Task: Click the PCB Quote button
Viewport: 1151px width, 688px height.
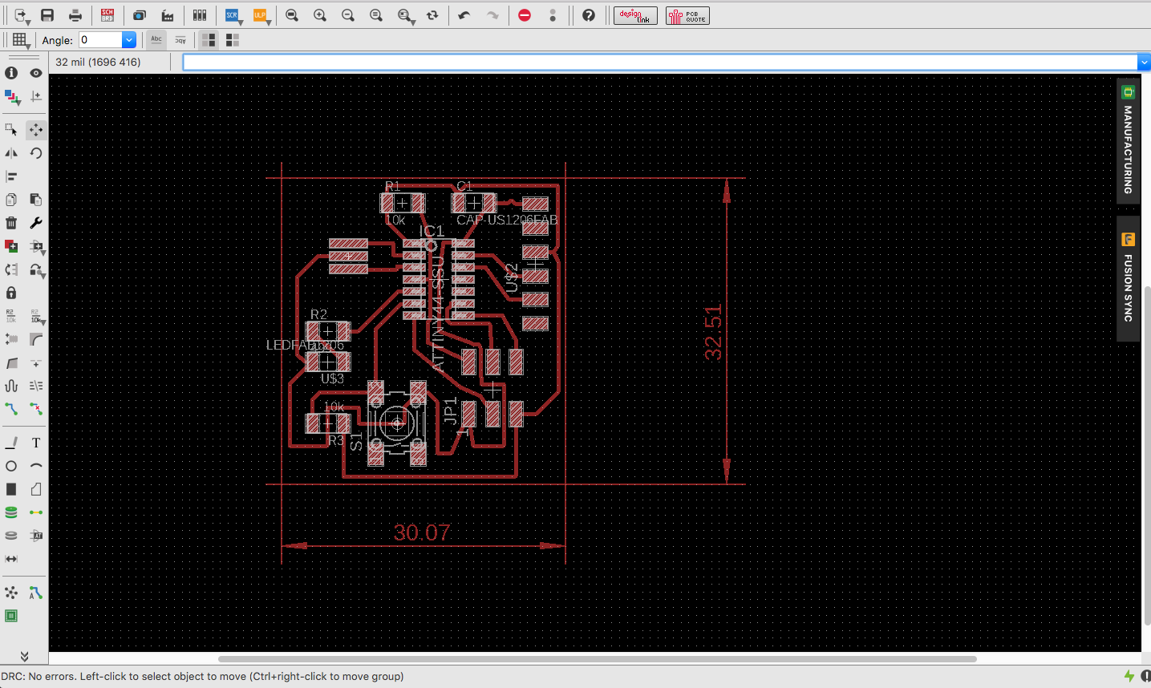Action: (x=687, y=15)
